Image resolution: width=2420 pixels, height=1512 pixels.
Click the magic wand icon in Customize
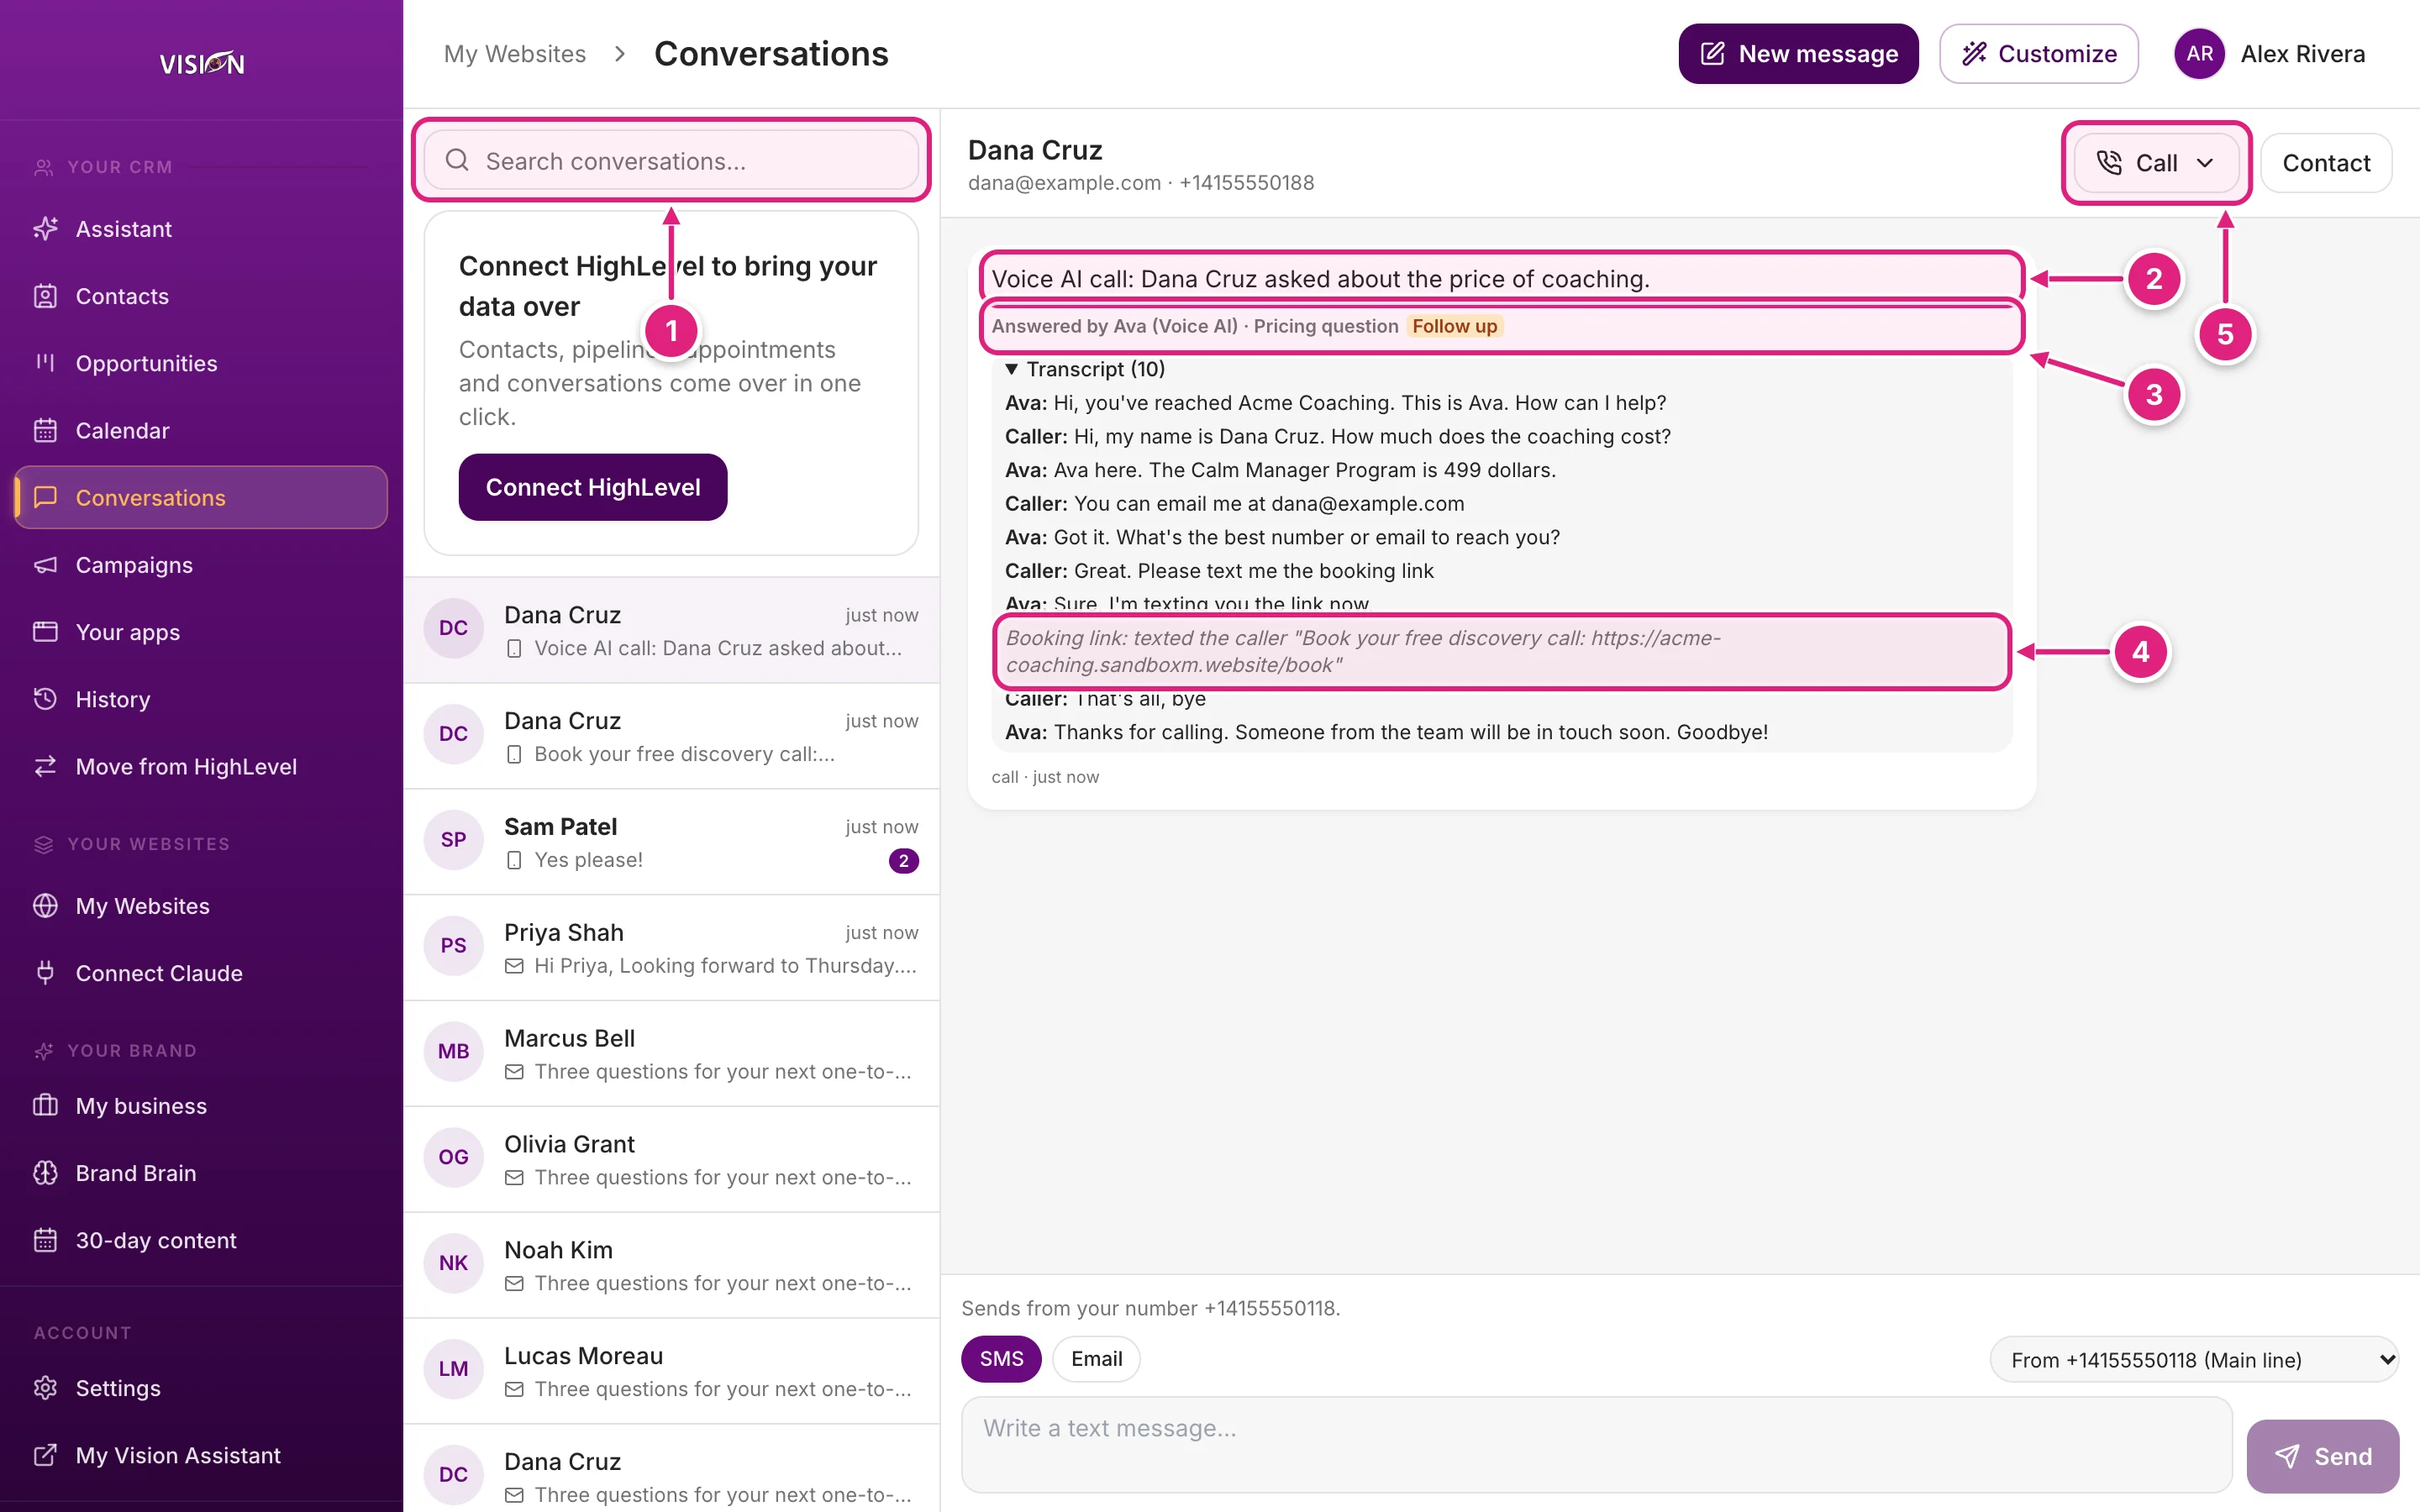point(1974,54)
